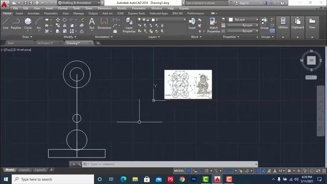Expand the Modify panel
This screenshot has width=327, height=184.
[70, 37]
